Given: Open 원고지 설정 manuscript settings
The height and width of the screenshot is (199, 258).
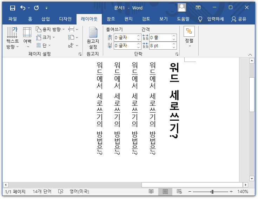Looking at the screenshot, I should 93,38.
